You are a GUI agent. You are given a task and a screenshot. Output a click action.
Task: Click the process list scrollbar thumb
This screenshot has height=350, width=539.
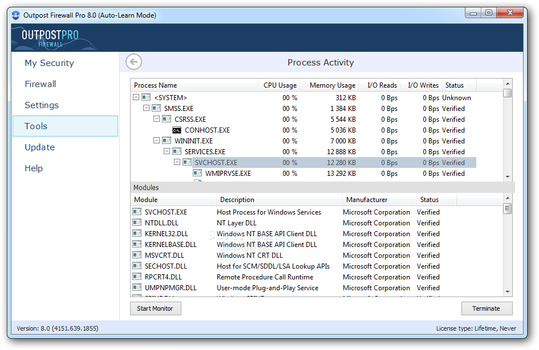coord(508,93)
